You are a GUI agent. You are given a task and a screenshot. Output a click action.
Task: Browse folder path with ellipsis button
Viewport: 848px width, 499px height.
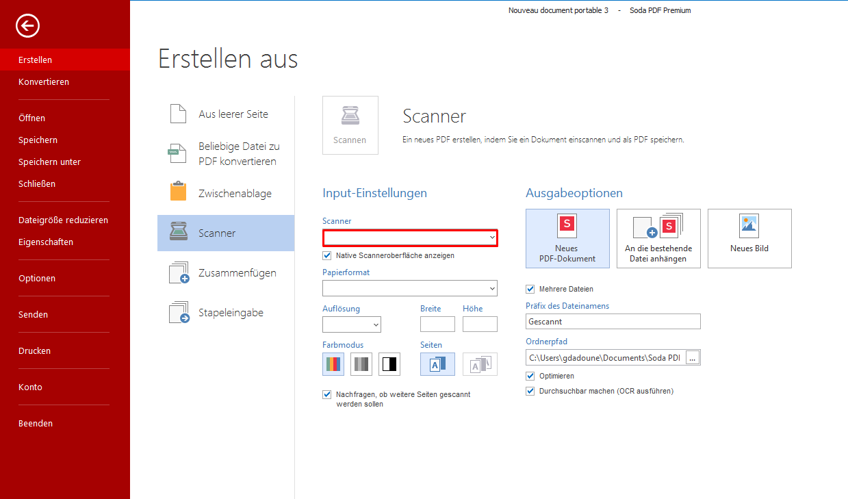[x=693, y=357]
